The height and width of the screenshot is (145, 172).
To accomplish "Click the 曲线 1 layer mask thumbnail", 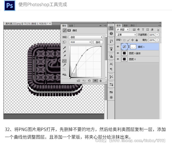I will pos(133,47).
